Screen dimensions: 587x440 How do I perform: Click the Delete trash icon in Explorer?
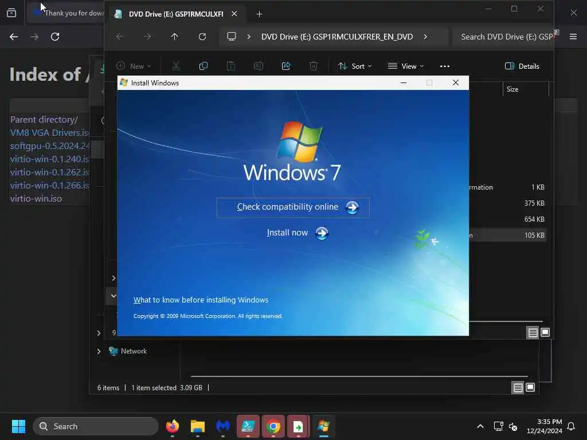tap(314, 66)
